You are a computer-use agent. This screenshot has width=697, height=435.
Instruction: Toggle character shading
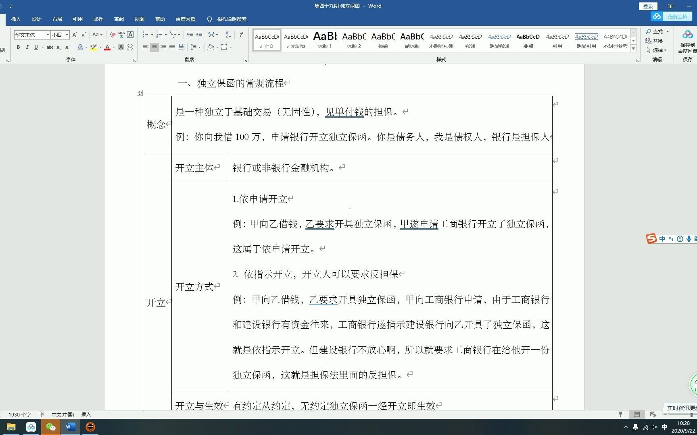[121, 47]
